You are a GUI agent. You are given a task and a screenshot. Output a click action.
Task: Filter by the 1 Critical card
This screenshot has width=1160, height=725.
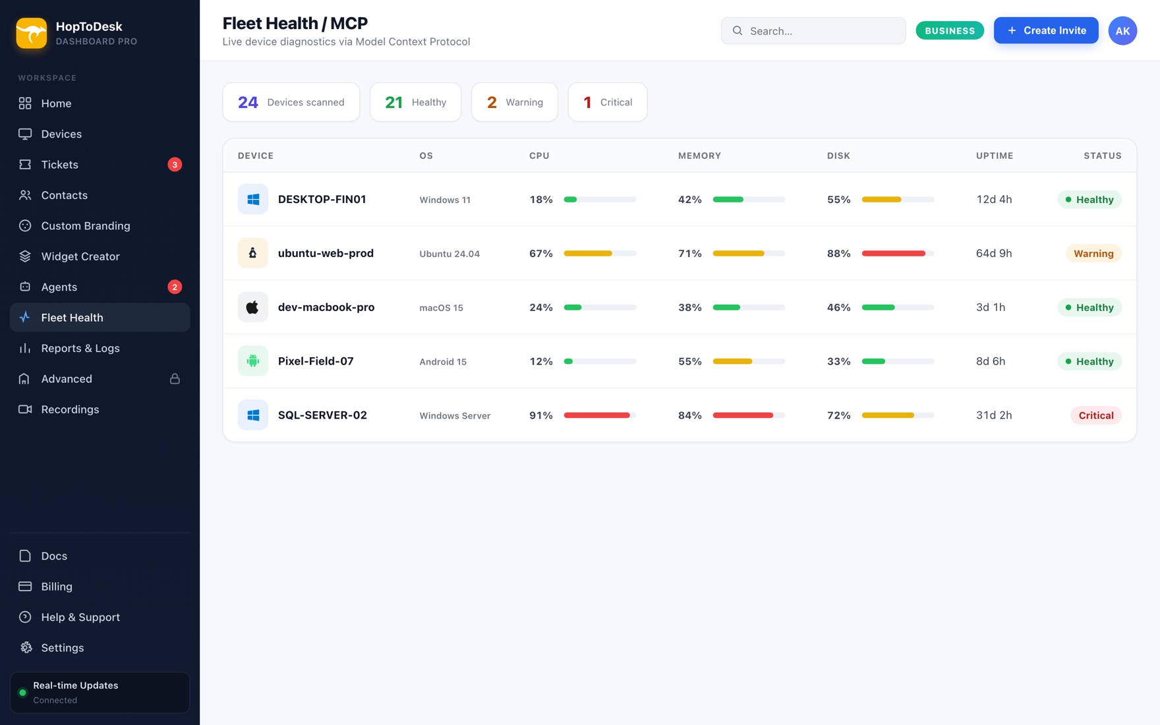tap(608, 102)
